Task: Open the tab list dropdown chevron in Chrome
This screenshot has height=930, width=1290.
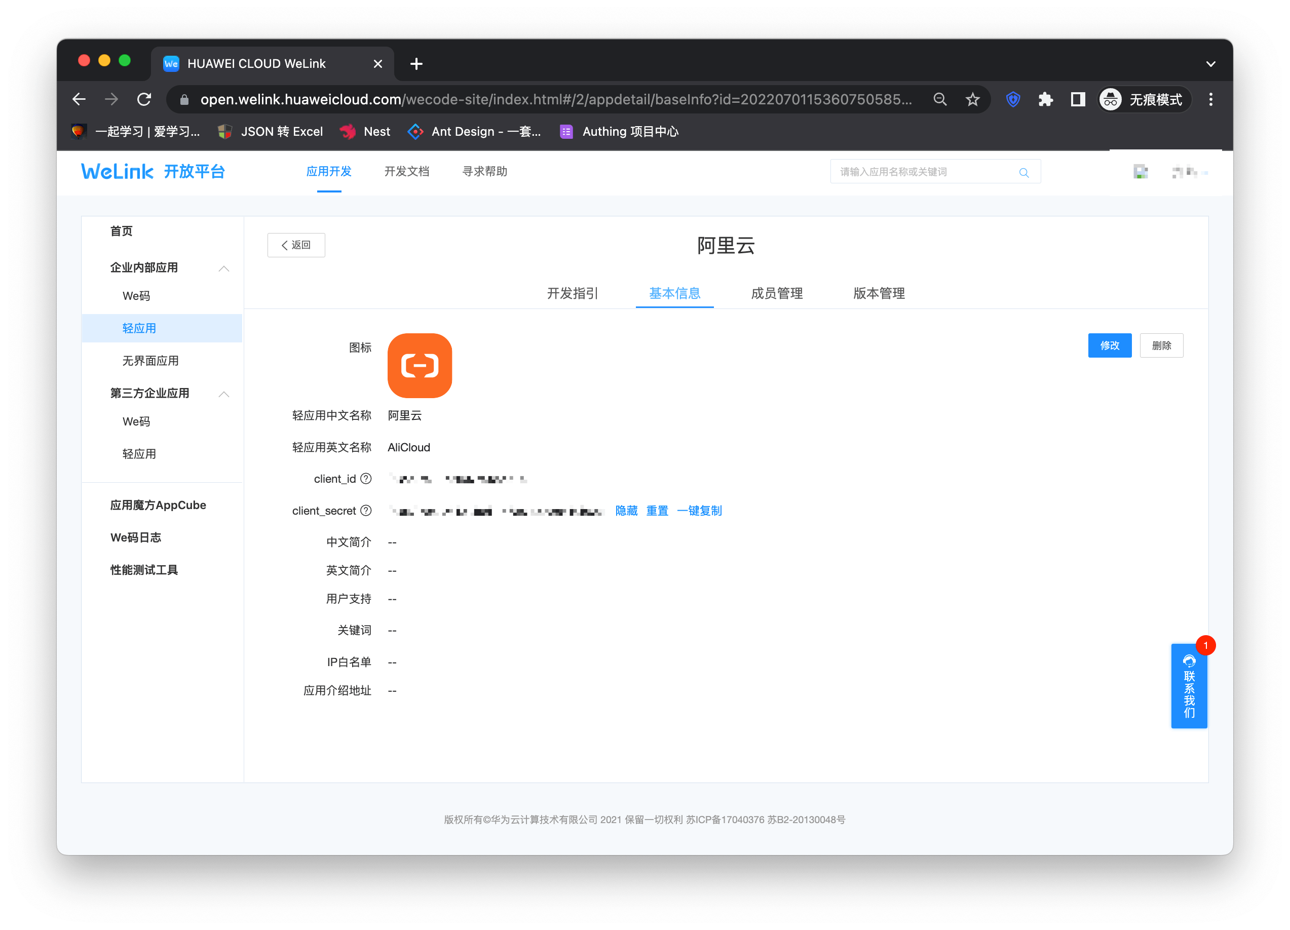Action: pos(1210,64)
